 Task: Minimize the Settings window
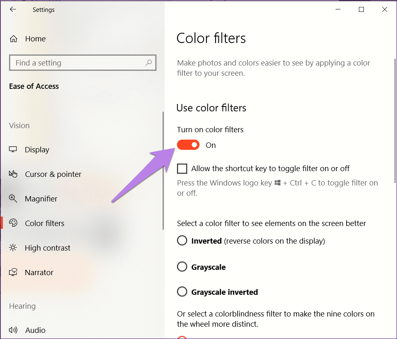[338, 9]
